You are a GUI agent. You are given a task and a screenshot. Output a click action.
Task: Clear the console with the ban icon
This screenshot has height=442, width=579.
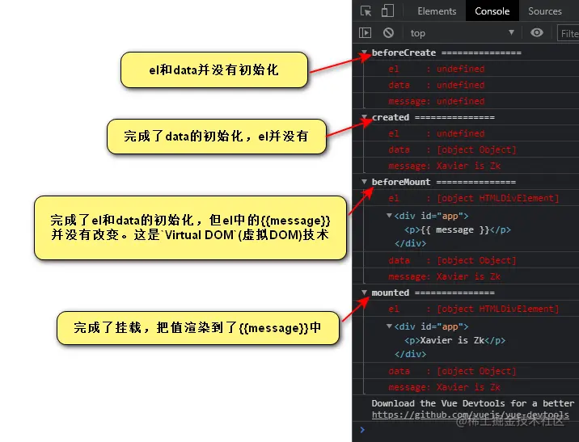388,33
